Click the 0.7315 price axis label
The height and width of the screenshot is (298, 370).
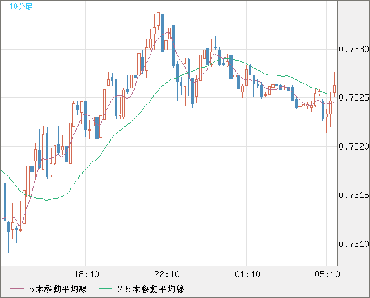tap(354, 195)
